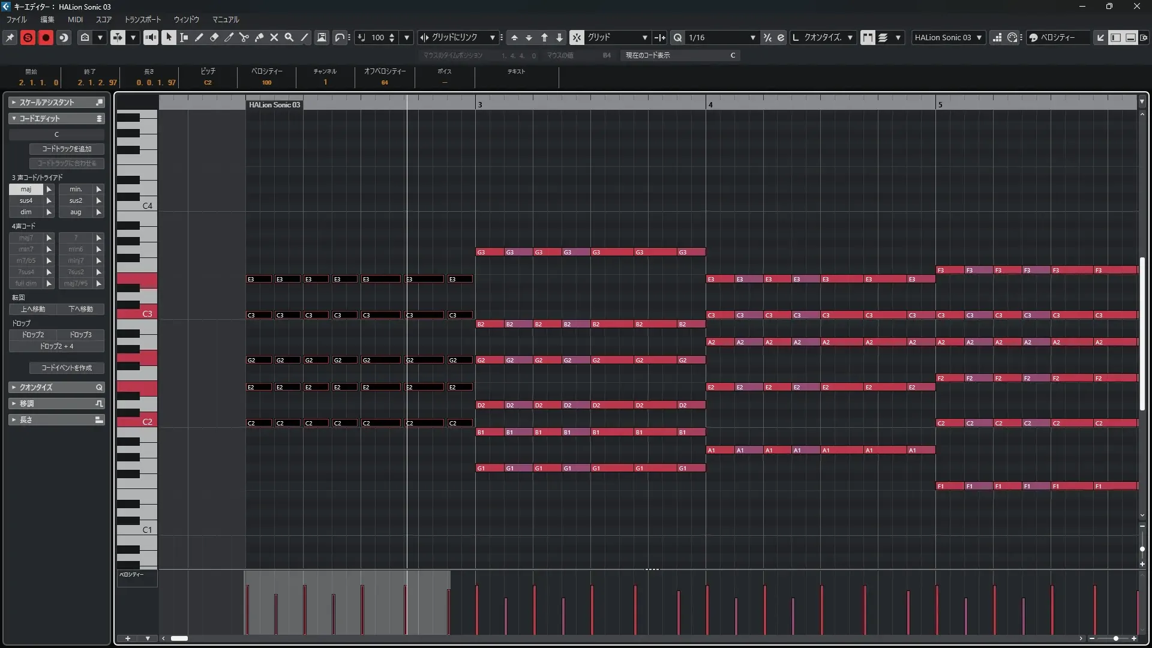
Task: Select the Erase tool
Action: pyautogui.click(x=214, y=37)
